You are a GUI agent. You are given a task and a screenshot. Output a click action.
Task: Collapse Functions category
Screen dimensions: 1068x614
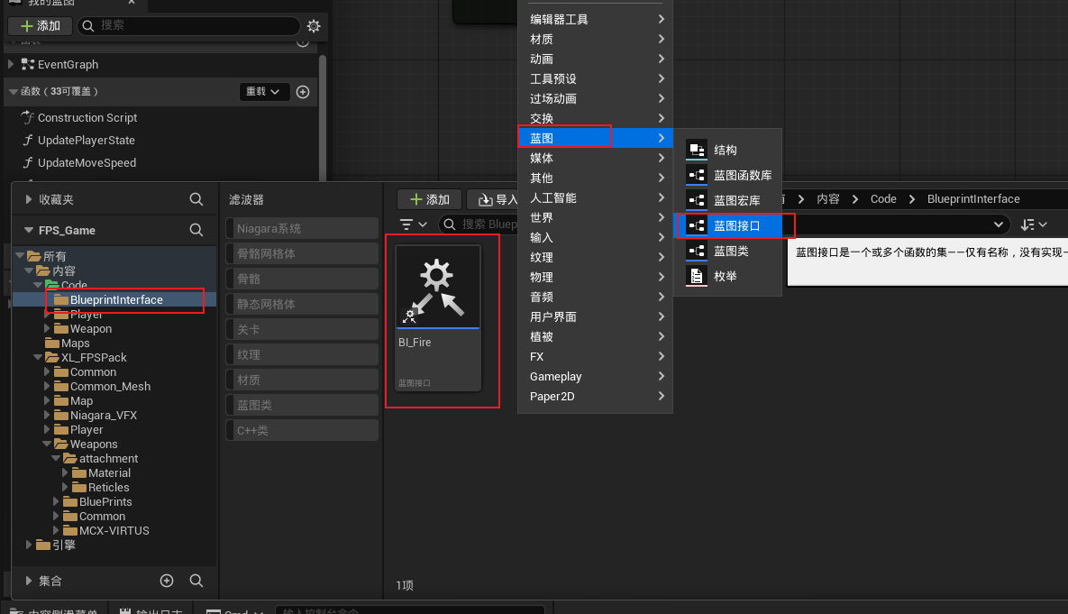pos(13,91)
